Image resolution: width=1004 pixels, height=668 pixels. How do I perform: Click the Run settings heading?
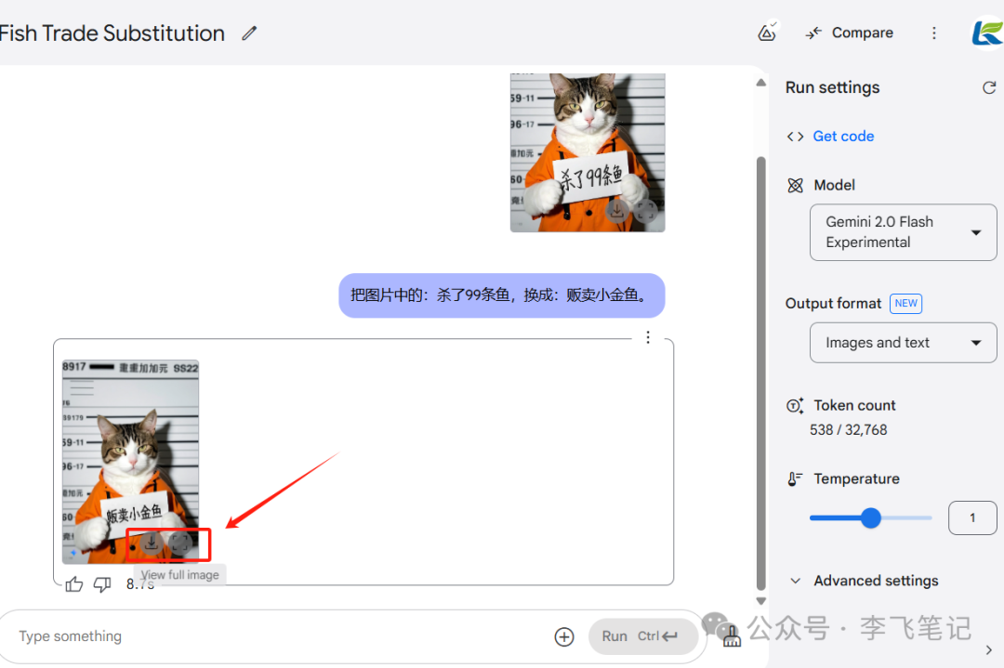coord(832,87)
